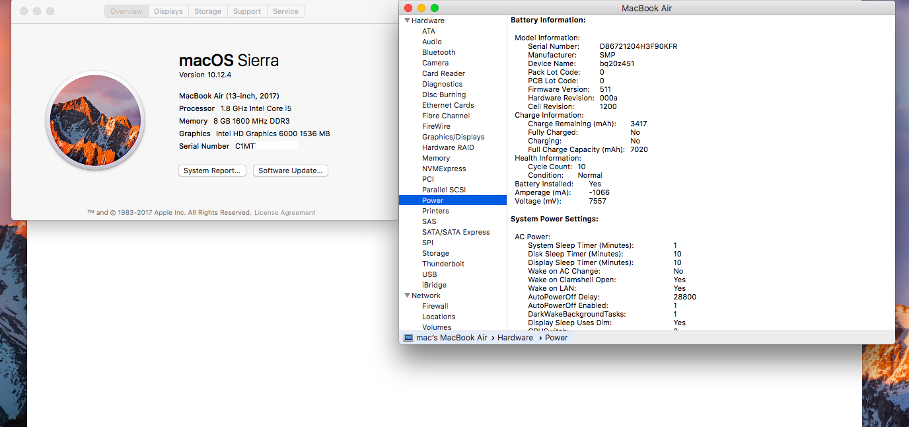Screen dimensions: 909x427
Task: Select iBridge in the sidebar
Action: 434,285
